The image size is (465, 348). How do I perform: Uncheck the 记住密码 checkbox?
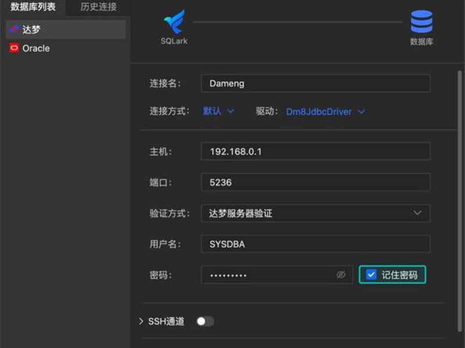pos(371,274)
